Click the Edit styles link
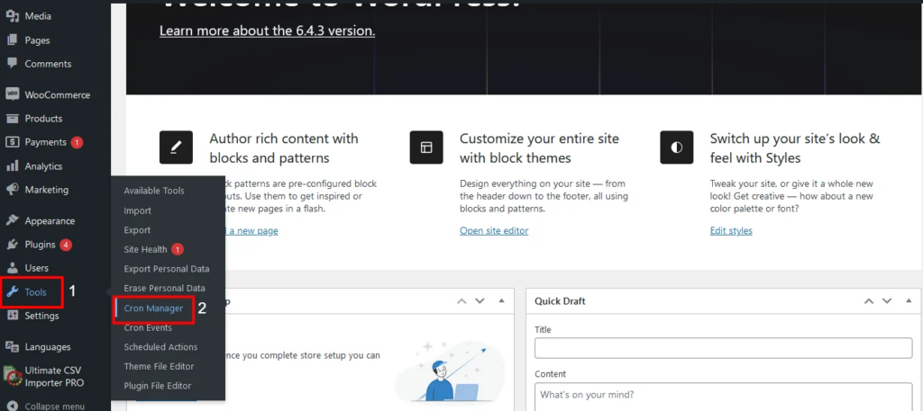923x411 pixels. pyautogui.click(x=731, y=231)
